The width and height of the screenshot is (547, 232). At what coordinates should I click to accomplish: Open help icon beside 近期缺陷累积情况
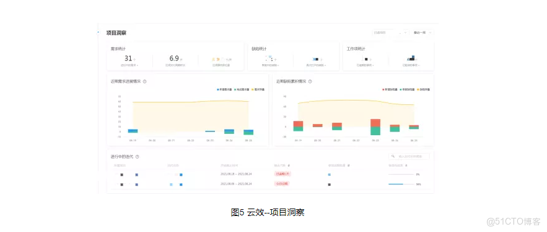point(310,81)
